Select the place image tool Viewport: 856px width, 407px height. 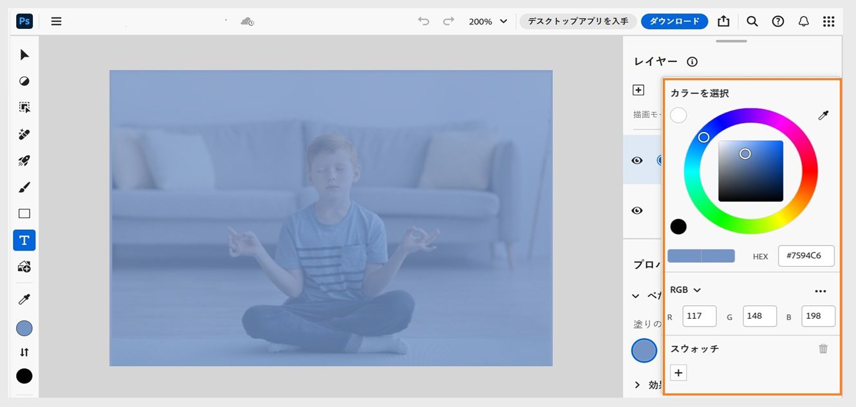pos(24,267)
